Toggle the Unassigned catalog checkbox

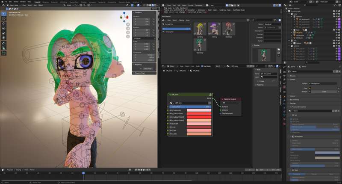pyautogui.click(x=164, y=32)
